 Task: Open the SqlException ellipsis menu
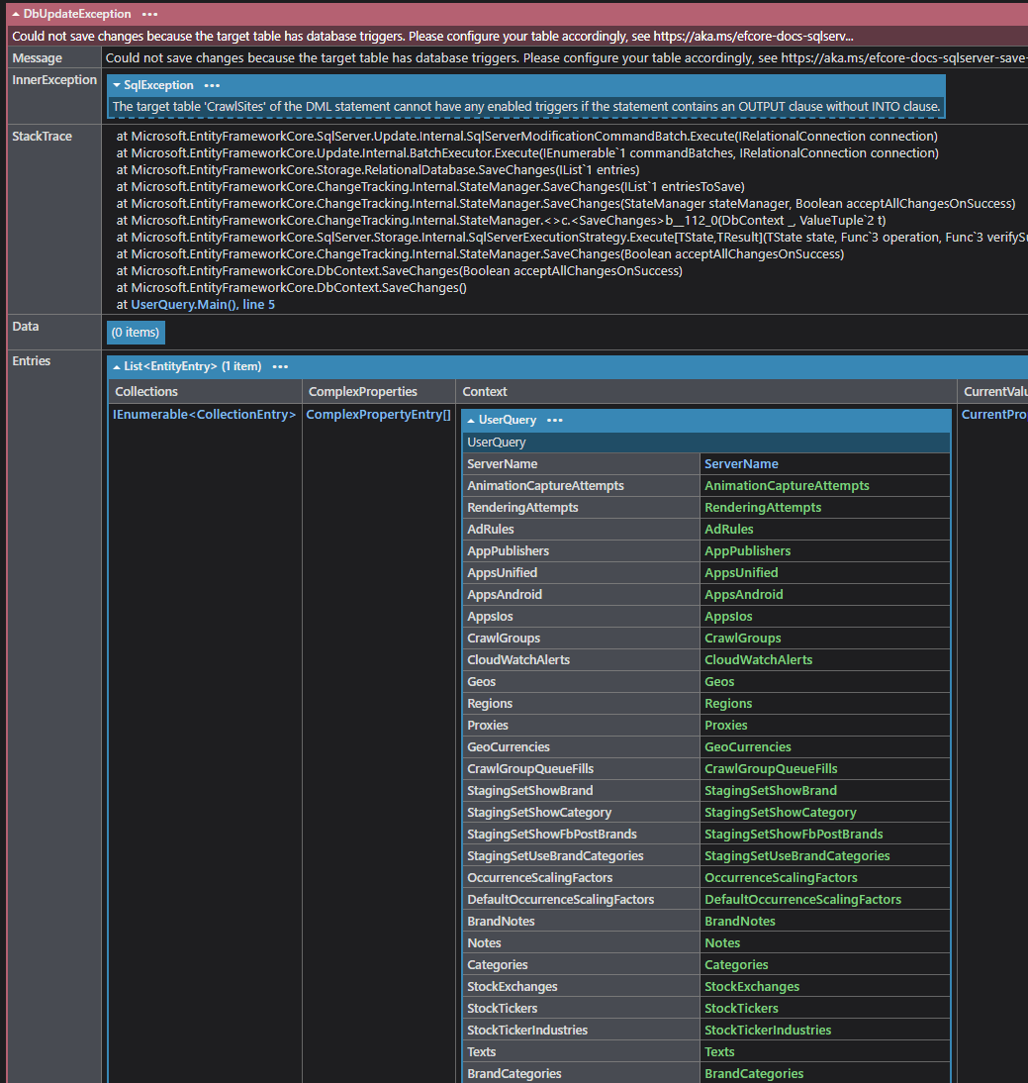tap(212, 85)
